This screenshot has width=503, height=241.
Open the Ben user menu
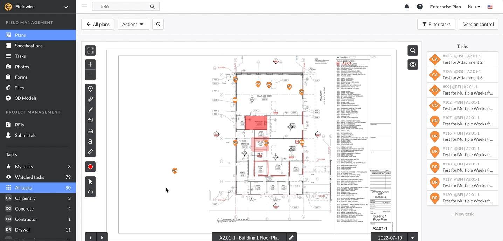pyautogui.click(x=474, y=6)
